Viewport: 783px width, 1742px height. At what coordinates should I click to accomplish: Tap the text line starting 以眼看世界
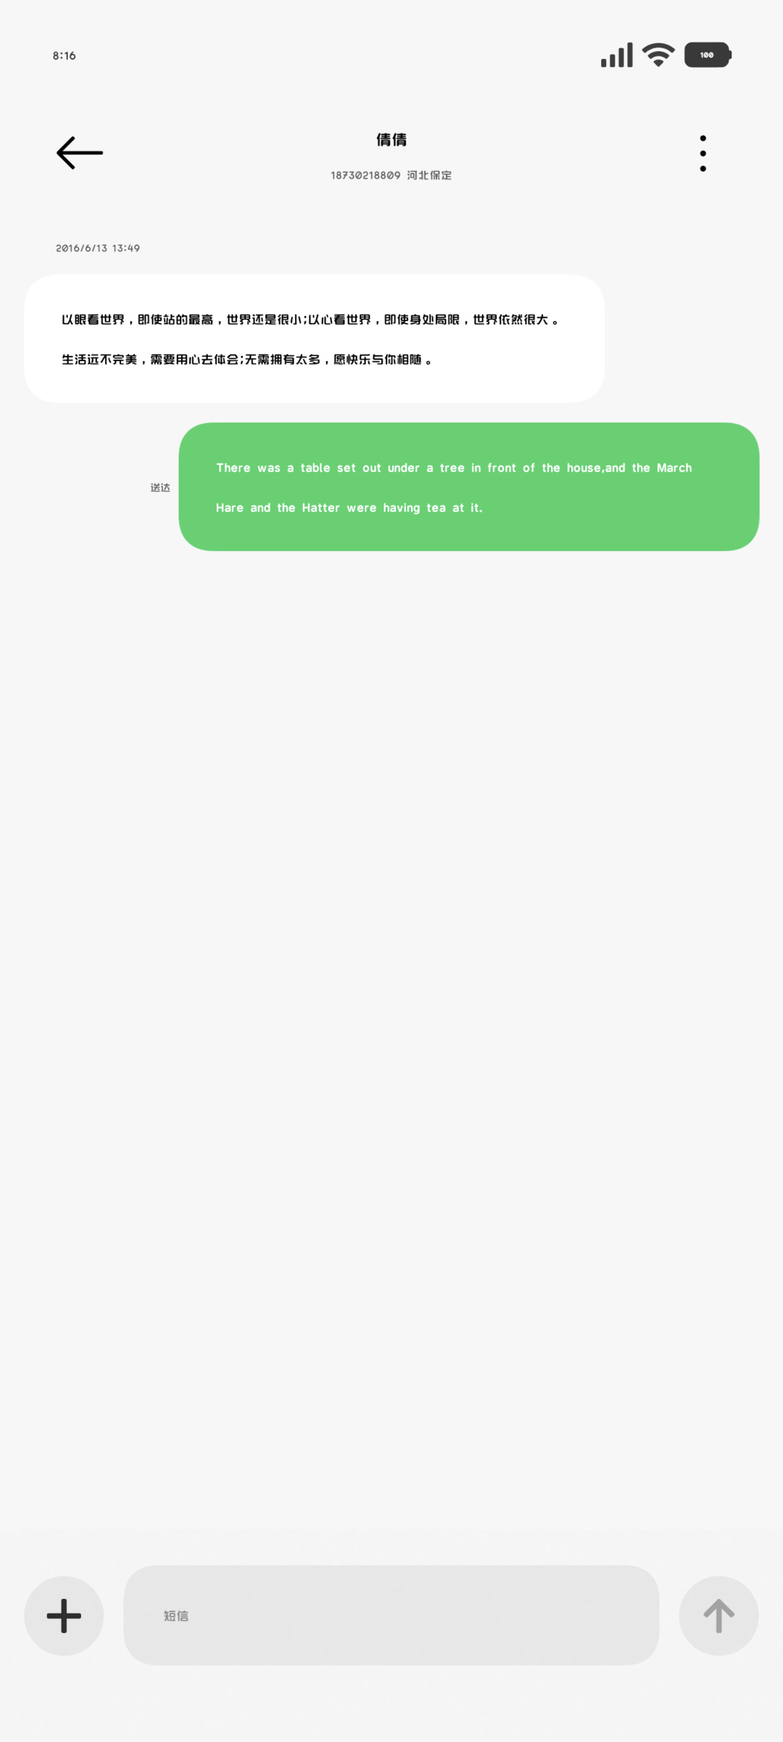[x=310, y=320]
